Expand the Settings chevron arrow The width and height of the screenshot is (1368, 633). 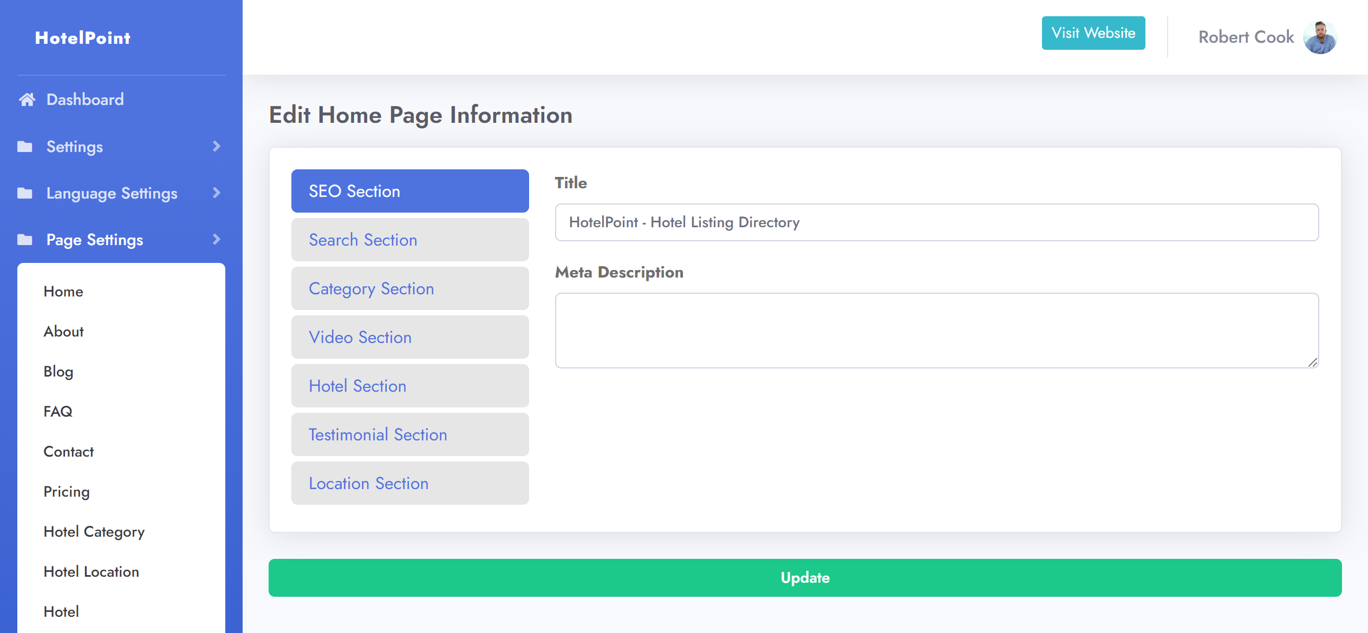click(217, 147)
